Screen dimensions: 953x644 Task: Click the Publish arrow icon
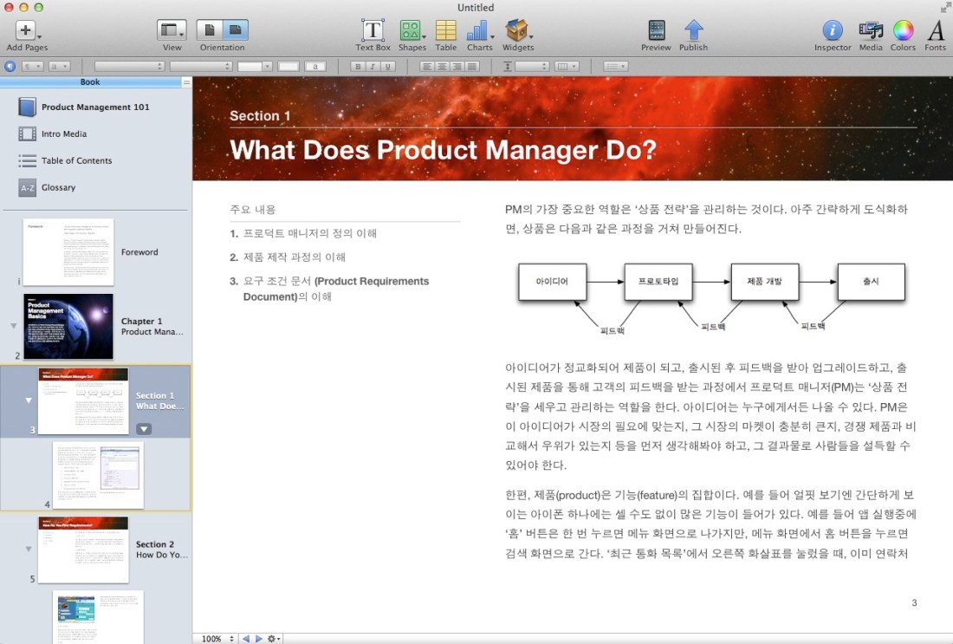pos(693,31)
